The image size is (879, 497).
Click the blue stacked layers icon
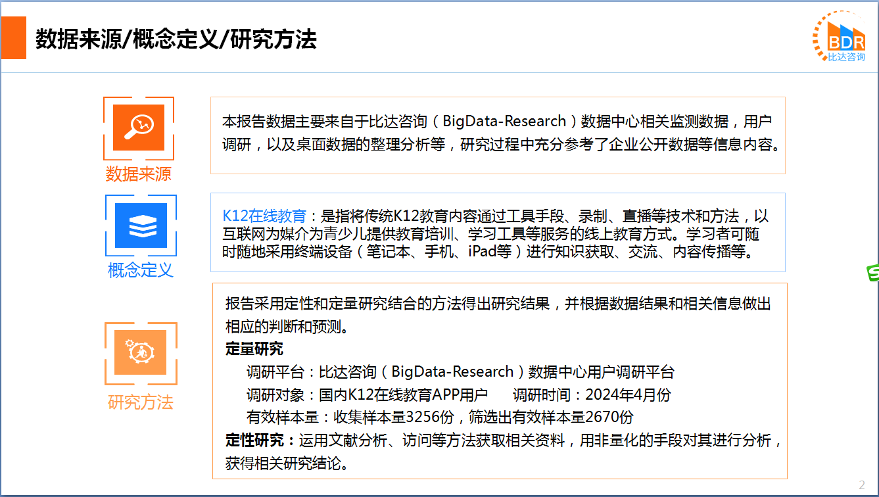point(141,225)
